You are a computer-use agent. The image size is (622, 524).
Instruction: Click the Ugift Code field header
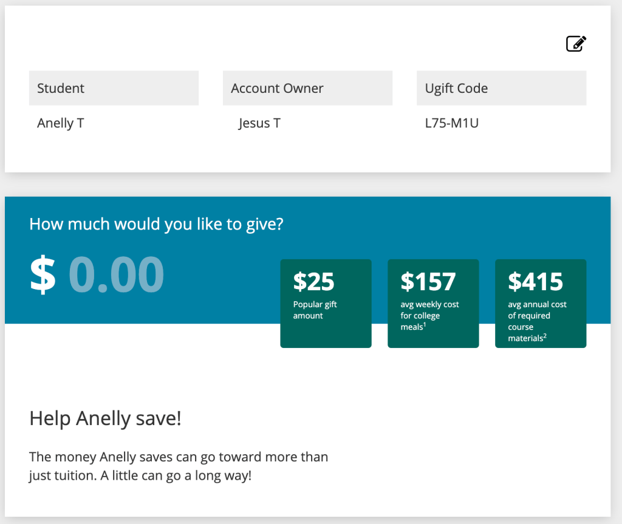tap(456, 88)
